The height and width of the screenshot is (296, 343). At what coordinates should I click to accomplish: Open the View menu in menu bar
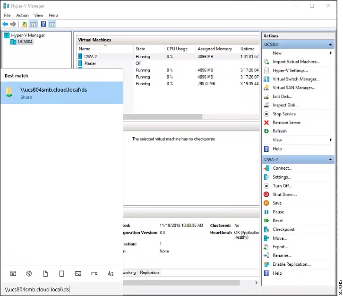click(x=39, y=15)
